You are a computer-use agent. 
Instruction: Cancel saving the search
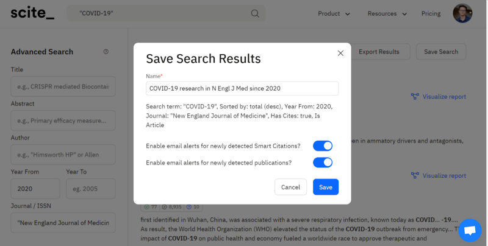(290, 187)
